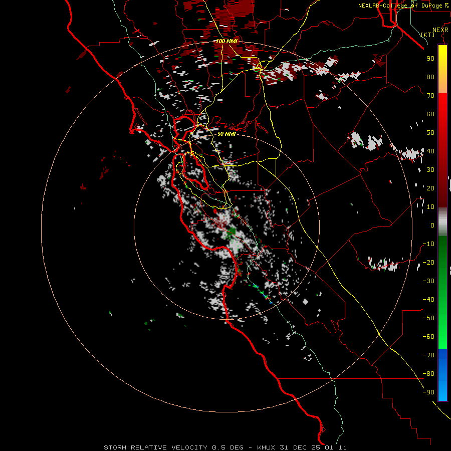Select the -30 value on velocity scale
This screenshot has width=451, height=451.
point(428,281)
